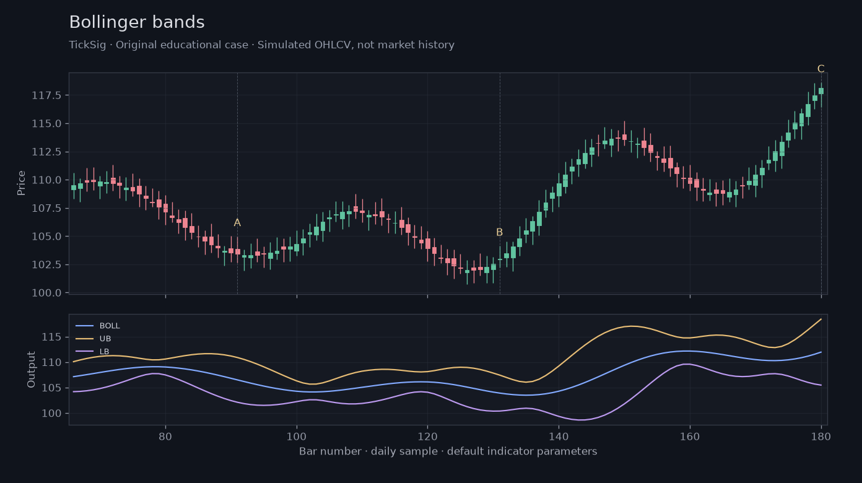Image resolution: width=862 pixels, height=483 pixels.
Task: Select marker label B on price chart
Action: (500, 233)
